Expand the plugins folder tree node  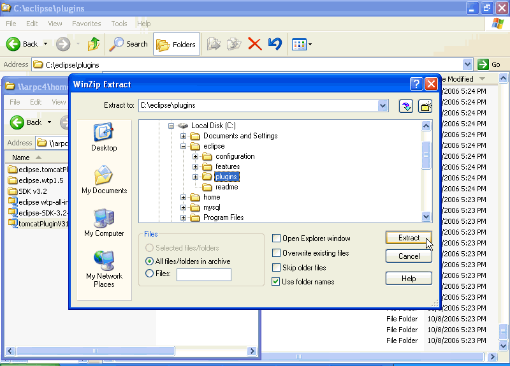196,177
